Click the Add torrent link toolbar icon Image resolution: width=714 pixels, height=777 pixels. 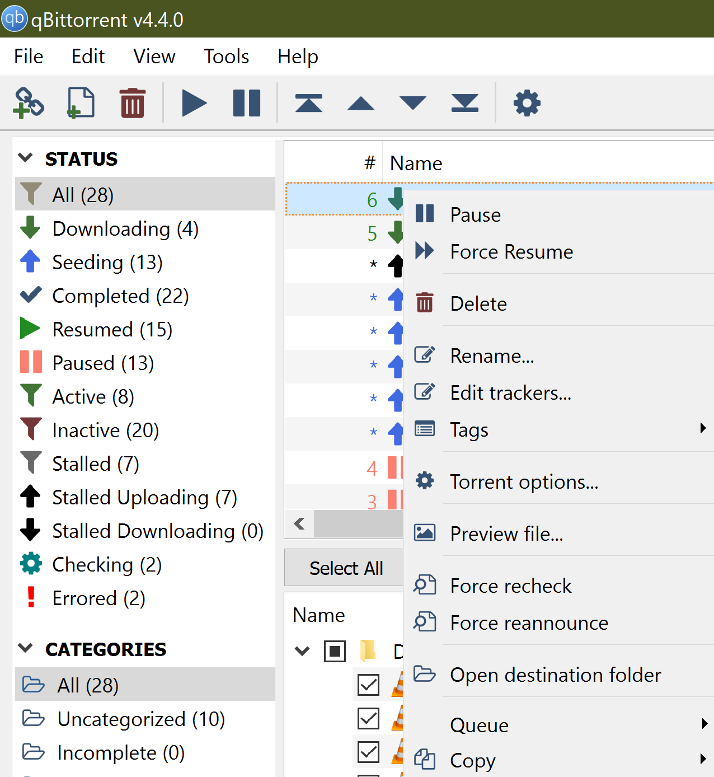click(x=29, y=103)
